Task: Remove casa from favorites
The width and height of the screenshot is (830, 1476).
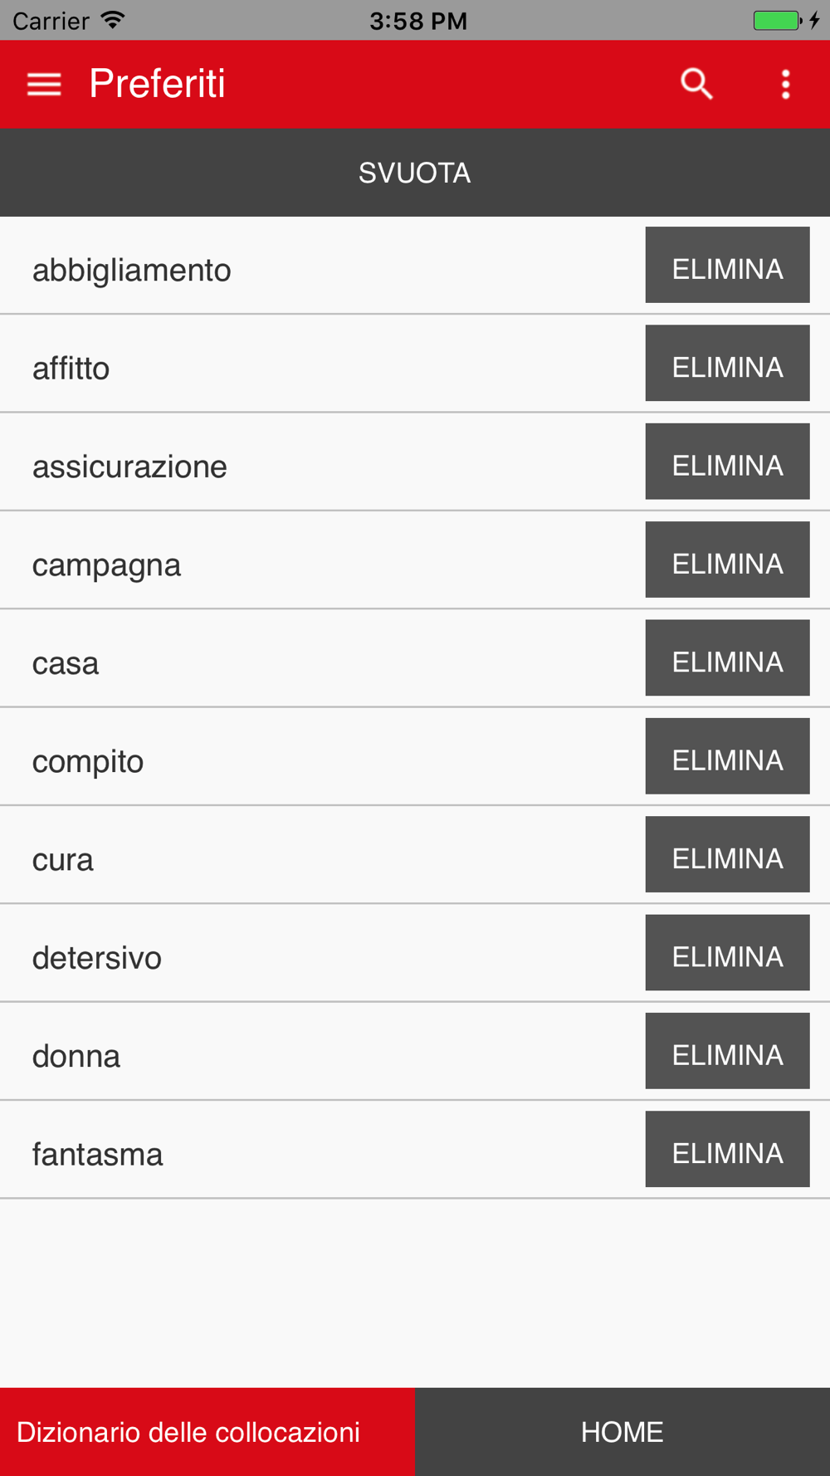Action: pos(727,657)
